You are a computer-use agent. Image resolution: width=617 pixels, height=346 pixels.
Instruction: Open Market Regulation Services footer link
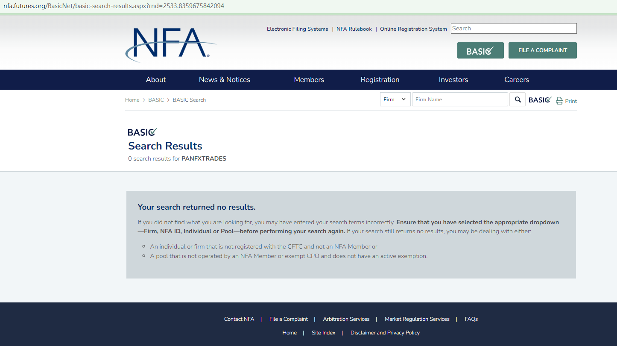(x=417, y=319)
